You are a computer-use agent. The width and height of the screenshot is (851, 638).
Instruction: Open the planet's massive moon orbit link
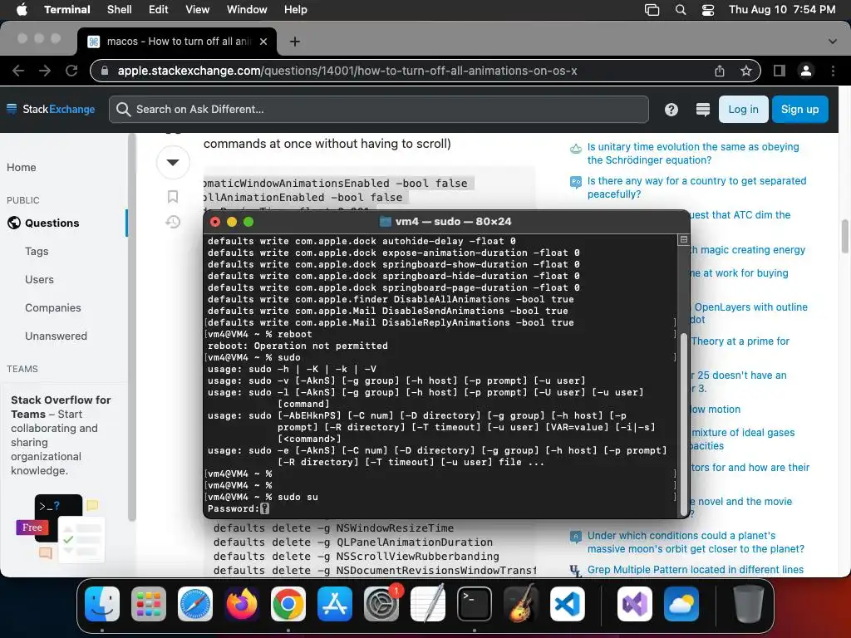click(x=696, y=542)
